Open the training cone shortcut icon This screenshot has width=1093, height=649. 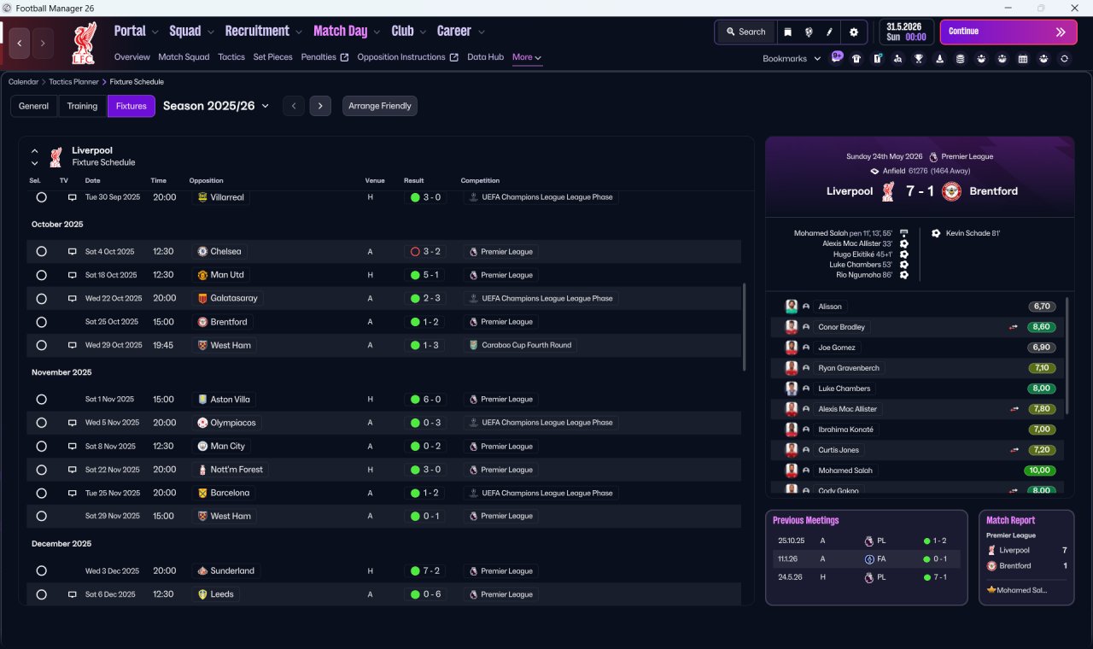pyautogui.click(x=939, y=59)
